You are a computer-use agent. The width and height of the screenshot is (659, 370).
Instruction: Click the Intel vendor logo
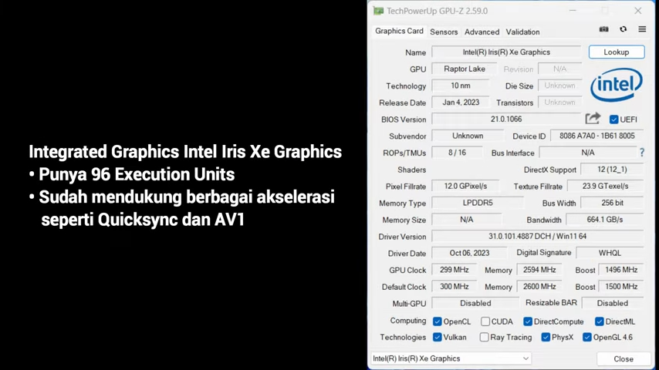click(616, 85)
